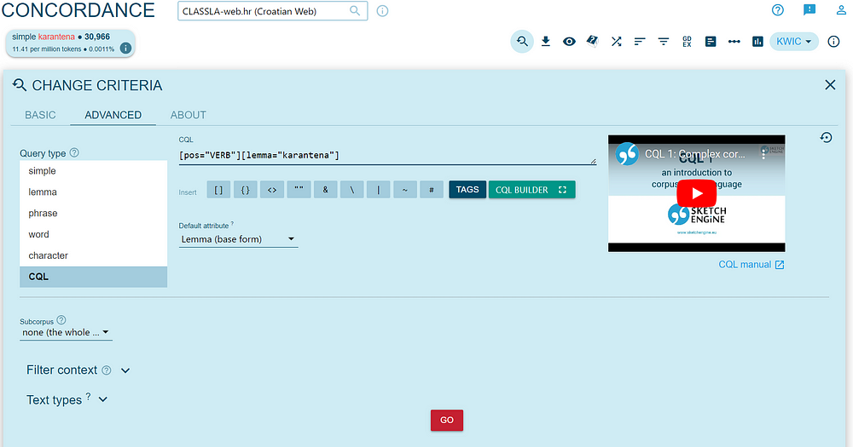The width and height of the screenshot is (853, 447).
Task: Click the CONCORDANCE title
Action: [78, 10]
